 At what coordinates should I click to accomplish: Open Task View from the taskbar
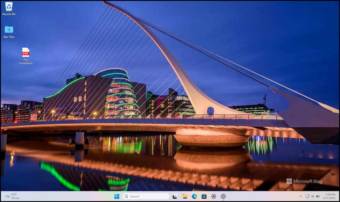point(175,196)
